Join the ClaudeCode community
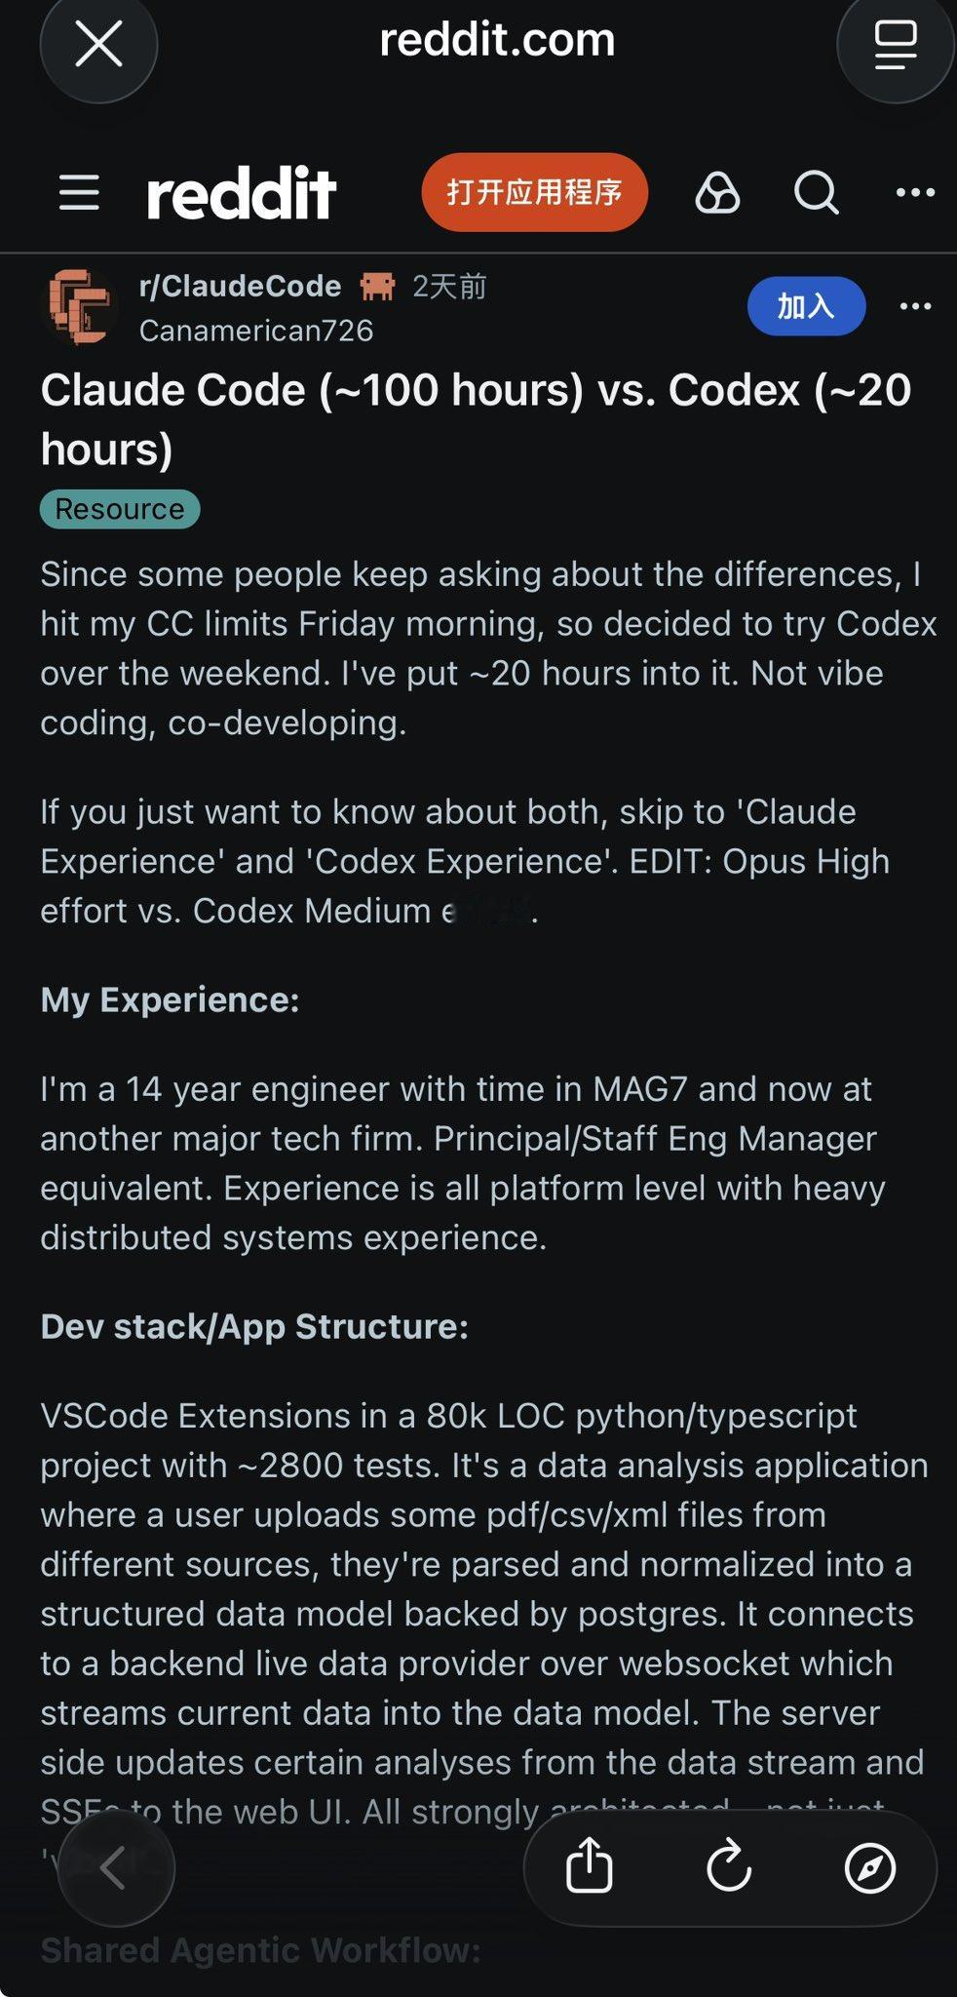The image size is (957, 1997). coord(805,306)
